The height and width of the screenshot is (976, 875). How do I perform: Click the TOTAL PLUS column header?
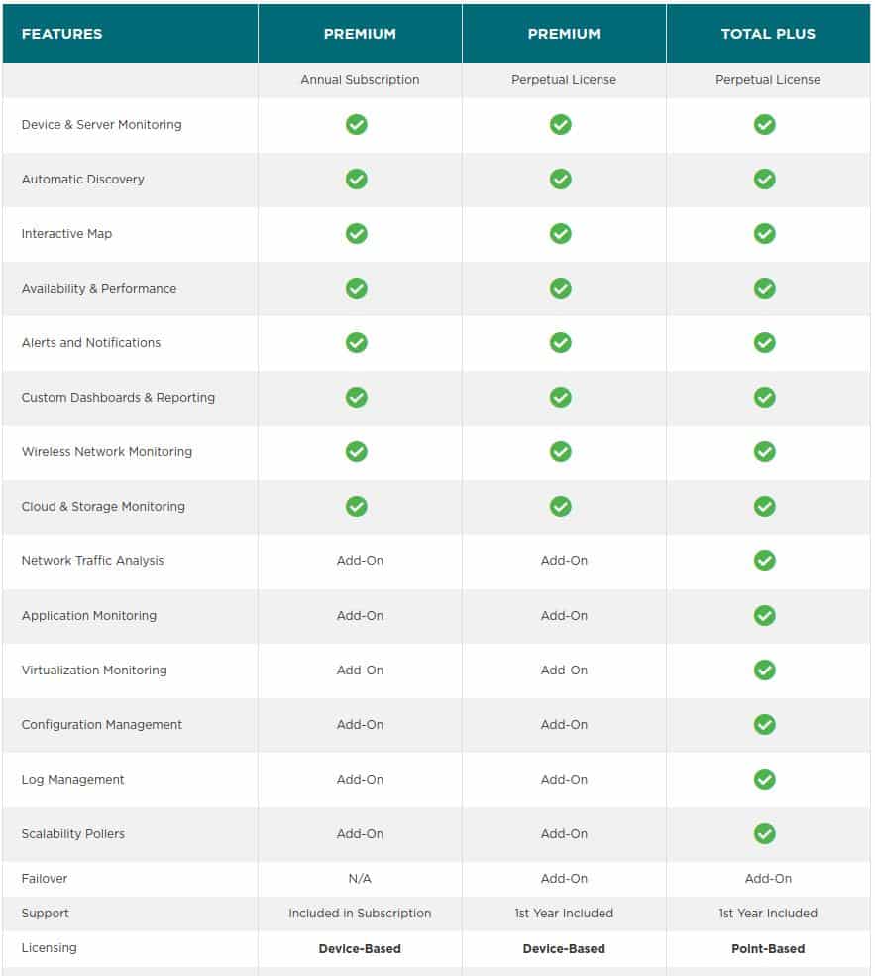point(768,34)
